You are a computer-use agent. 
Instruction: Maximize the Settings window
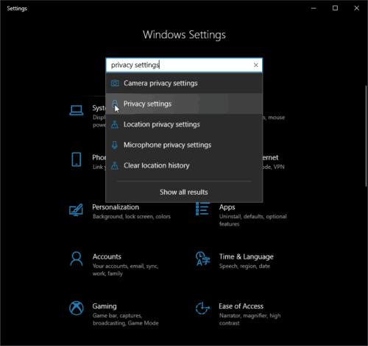(335, 8)
